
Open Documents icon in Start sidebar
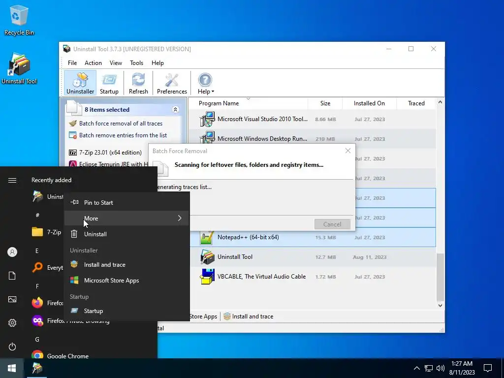[12, 276]
